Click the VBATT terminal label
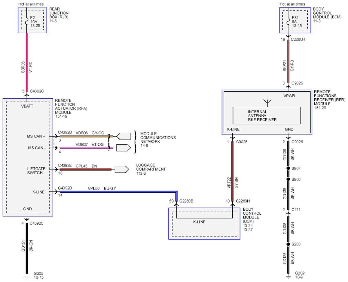The width and height of the screenshot is (348, 282). coord(27,106)
